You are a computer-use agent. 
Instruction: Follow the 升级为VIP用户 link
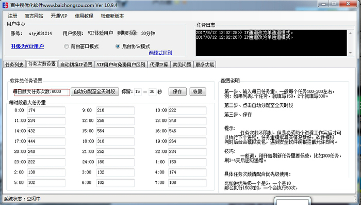(x=27, y=46)
